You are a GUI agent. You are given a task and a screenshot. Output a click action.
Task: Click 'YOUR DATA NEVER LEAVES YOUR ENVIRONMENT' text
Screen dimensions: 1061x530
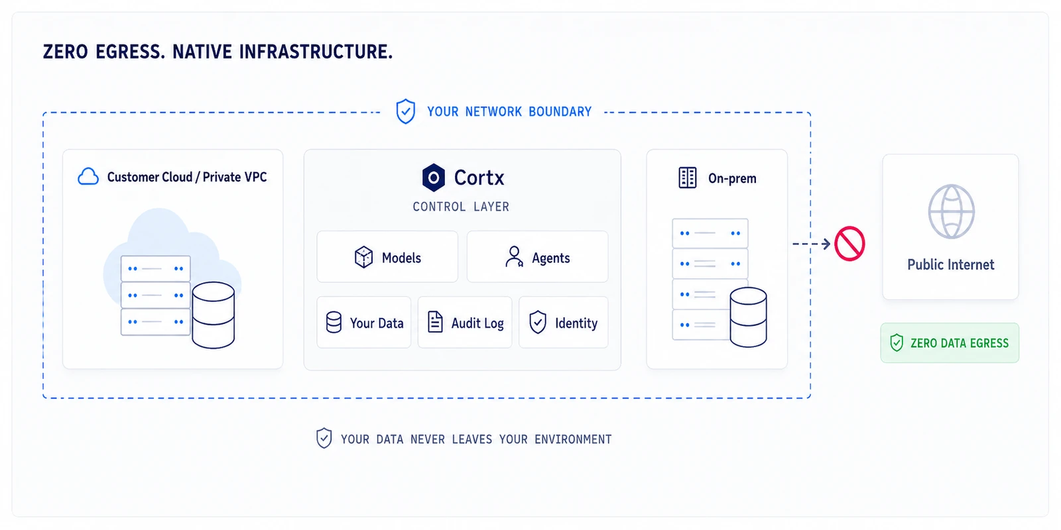[x=476, y=439]
